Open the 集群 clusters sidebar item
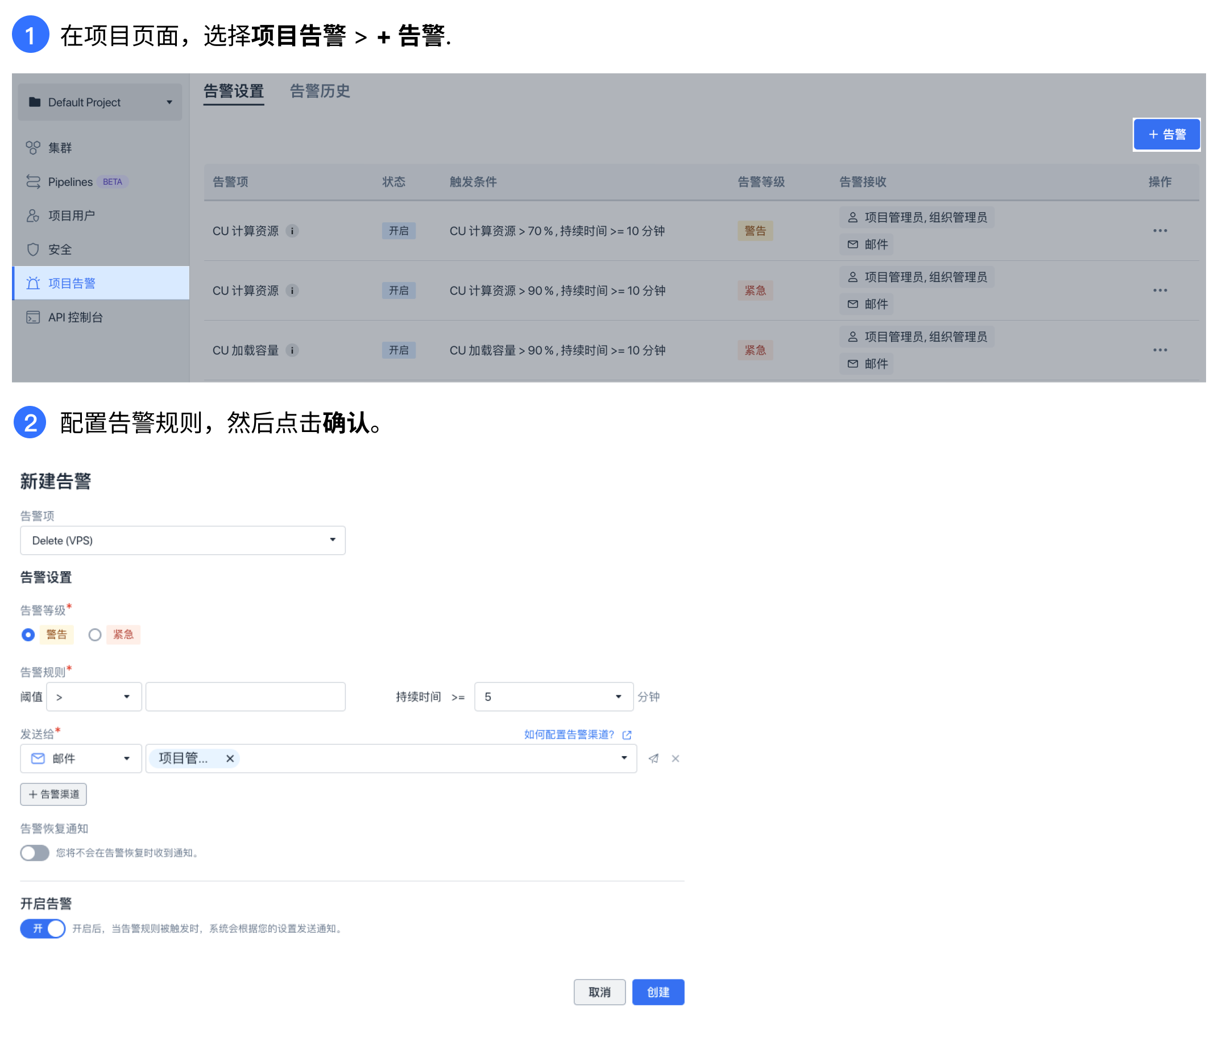Viewport: 1218px width, 1042px height. (x=101, y=147)
